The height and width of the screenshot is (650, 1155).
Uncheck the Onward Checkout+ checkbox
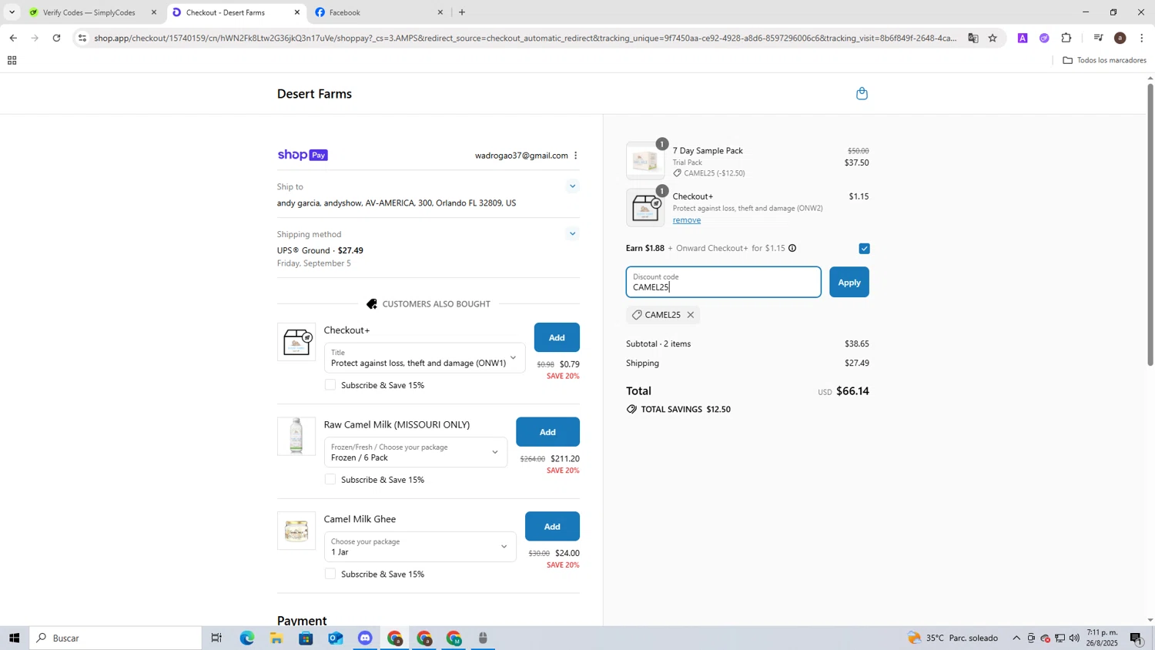pos(864,248)
